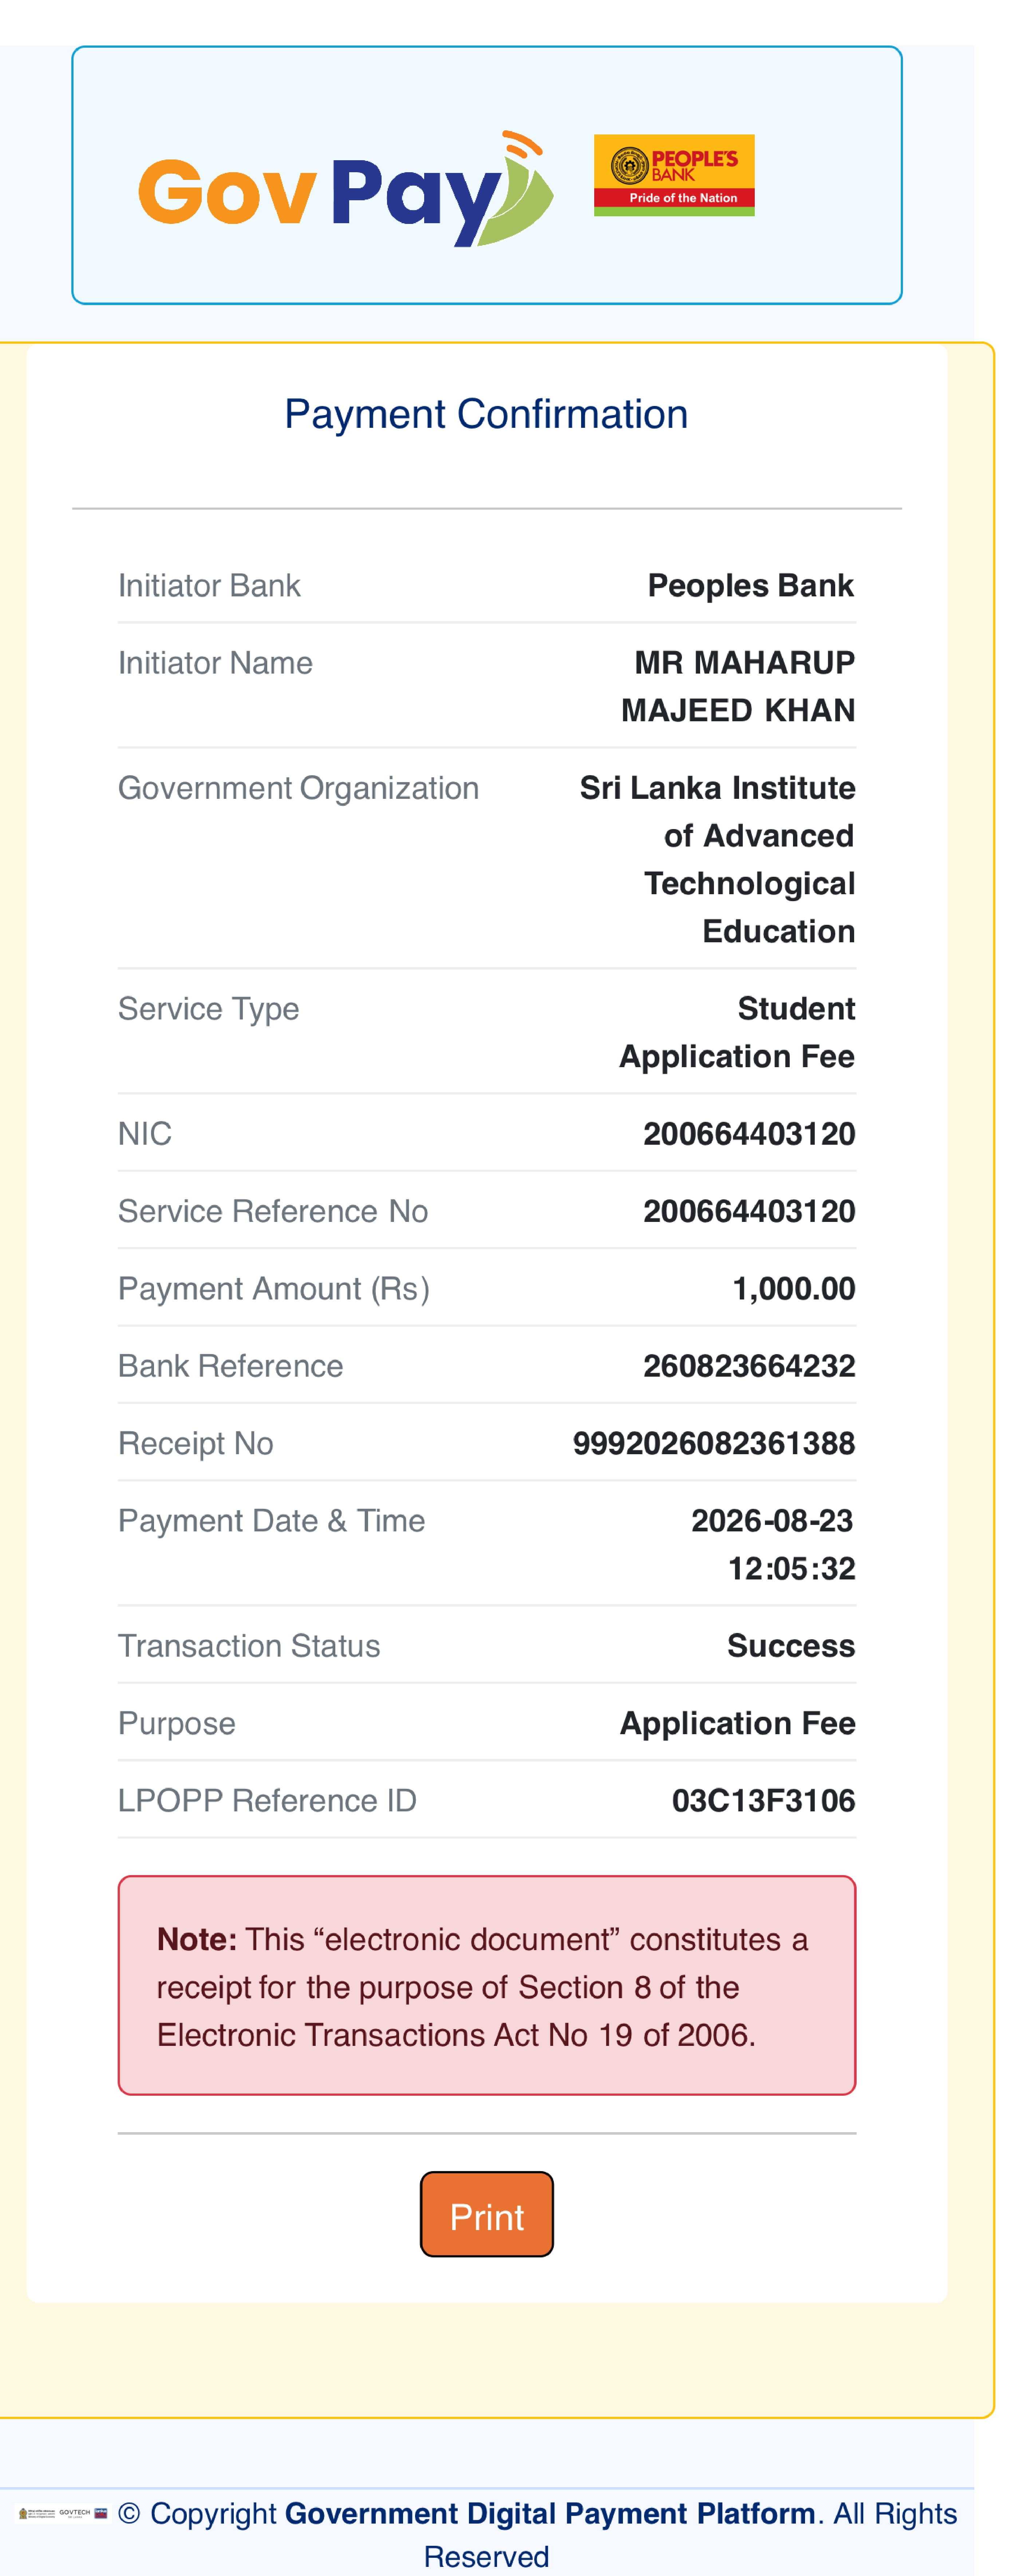Click the initiator name MR MAHARUP MAJEED KHAN

(x=738, y=686)
